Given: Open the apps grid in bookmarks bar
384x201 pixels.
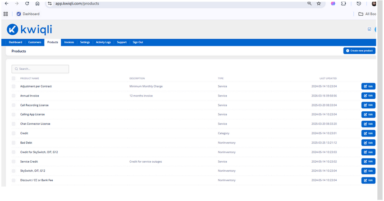Looking at the screenshot, I should pyautogui.click(x=5, y=14).
